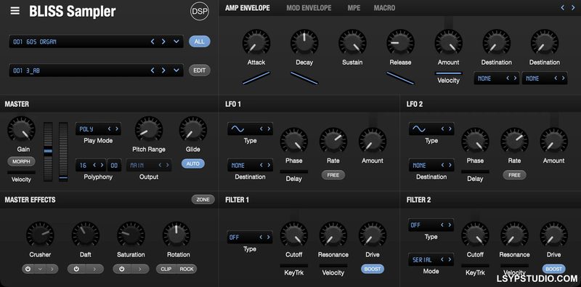Toggle LFO 1 FREE rate button
Image resolution: width=581 pixels, height=287 pixels.
coord(333,175)
